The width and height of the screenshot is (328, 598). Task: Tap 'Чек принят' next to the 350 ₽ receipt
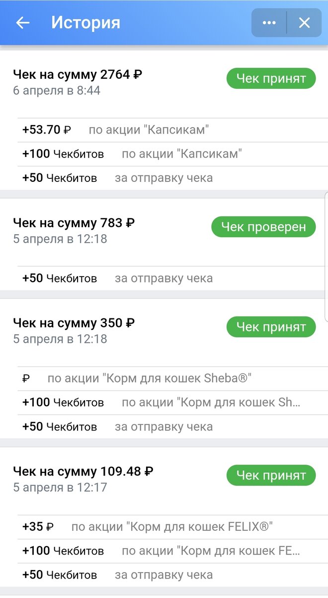pyautogui.click(x=270, y=327)
